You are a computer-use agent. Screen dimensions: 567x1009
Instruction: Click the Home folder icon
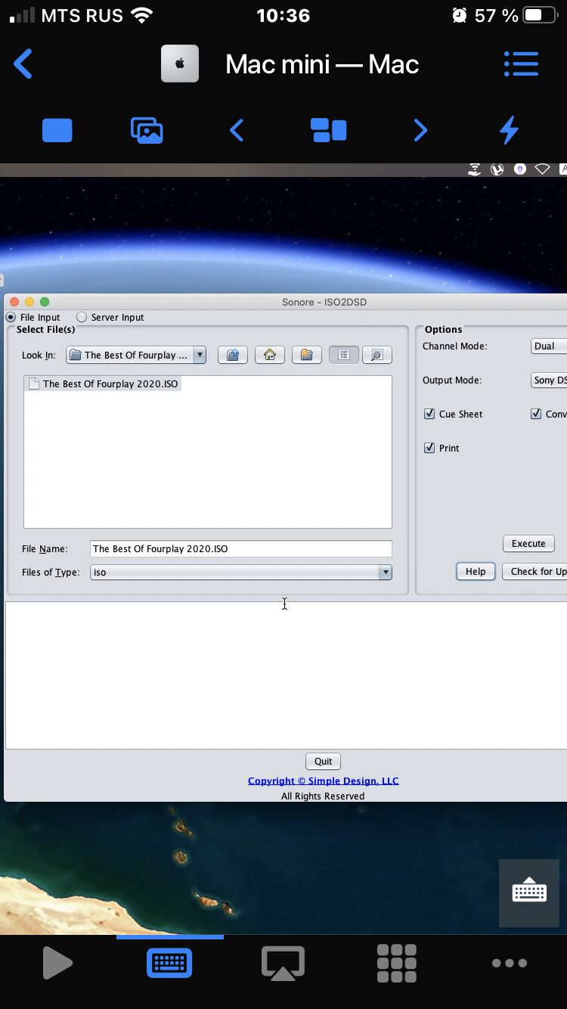pos(270,355)
